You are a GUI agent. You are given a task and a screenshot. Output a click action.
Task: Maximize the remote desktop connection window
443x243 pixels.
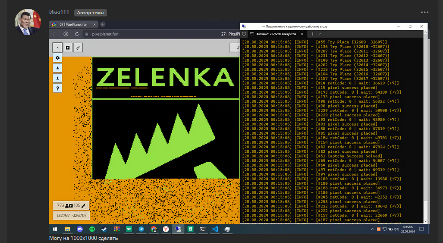tap(410, 26)
